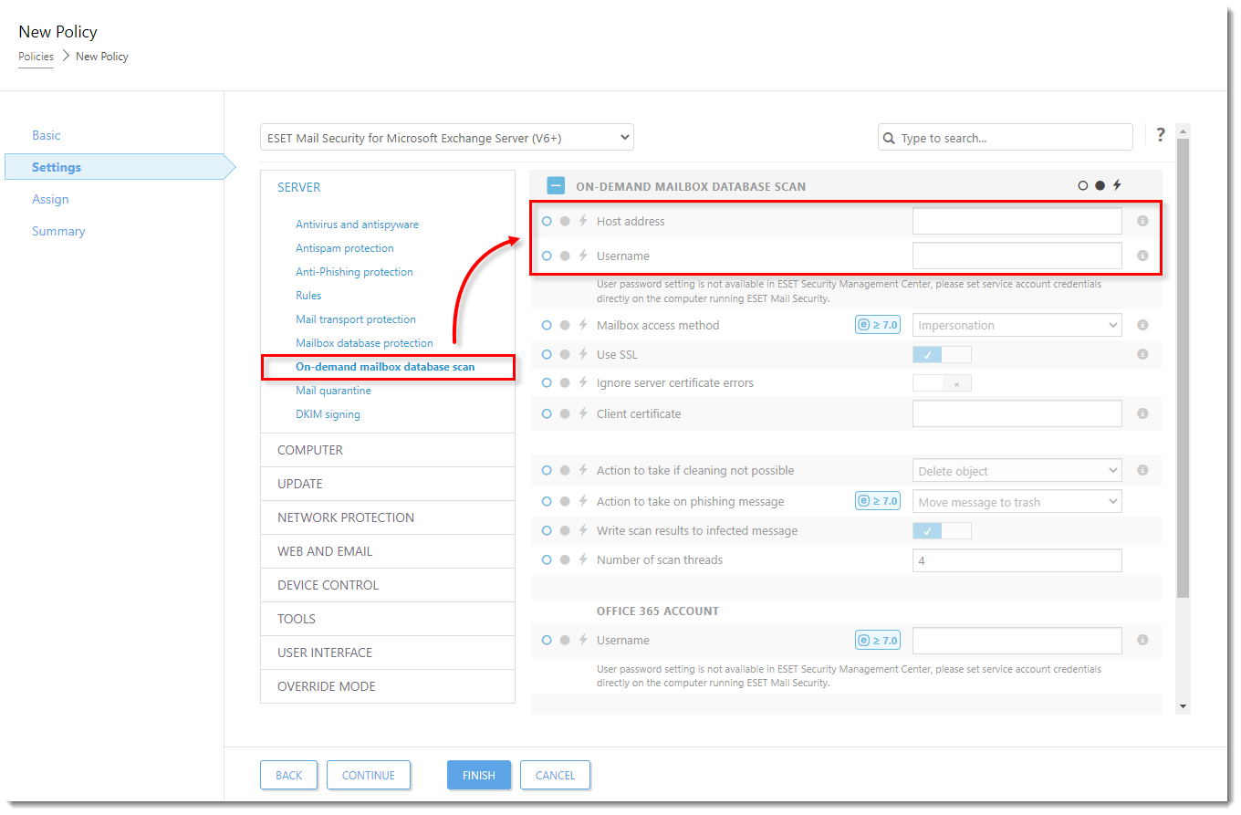Click the Number of scan threads field

(1017, 560)
